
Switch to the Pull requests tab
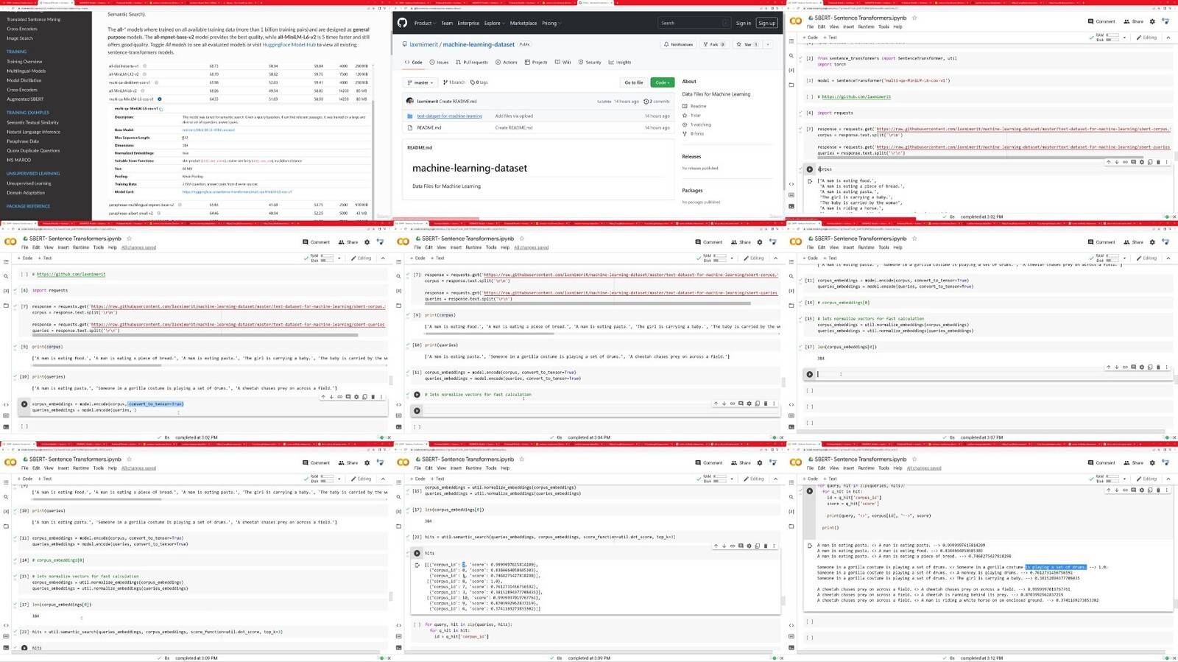pos(471,63)
